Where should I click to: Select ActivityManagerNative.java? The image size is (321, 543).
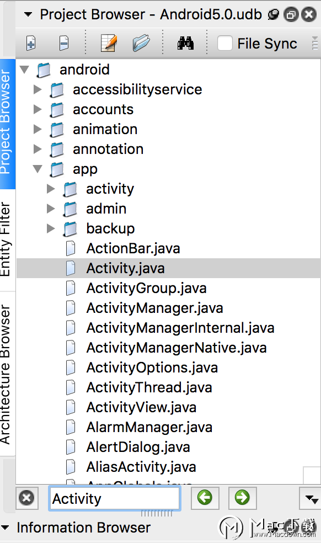[176, 348]
